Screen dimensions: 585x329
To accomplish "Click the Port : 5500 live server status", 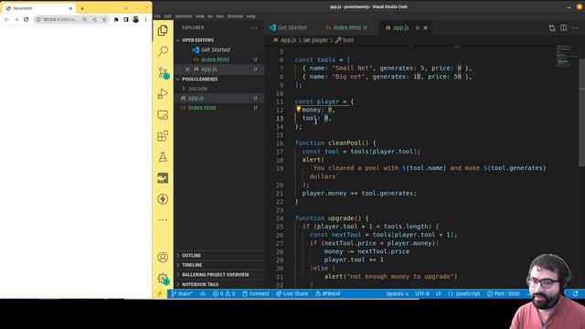I will [503, 293].
